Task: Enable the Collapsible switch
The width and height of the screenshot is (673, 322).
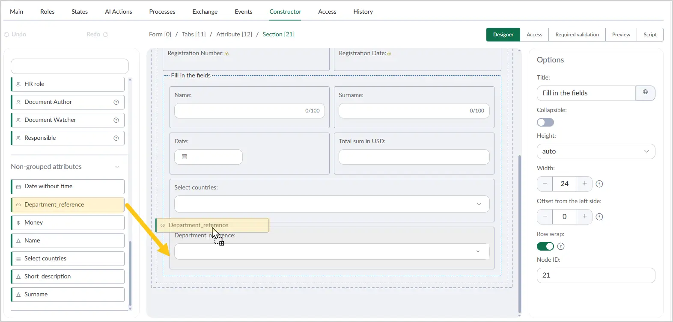Action: point(545,122)
